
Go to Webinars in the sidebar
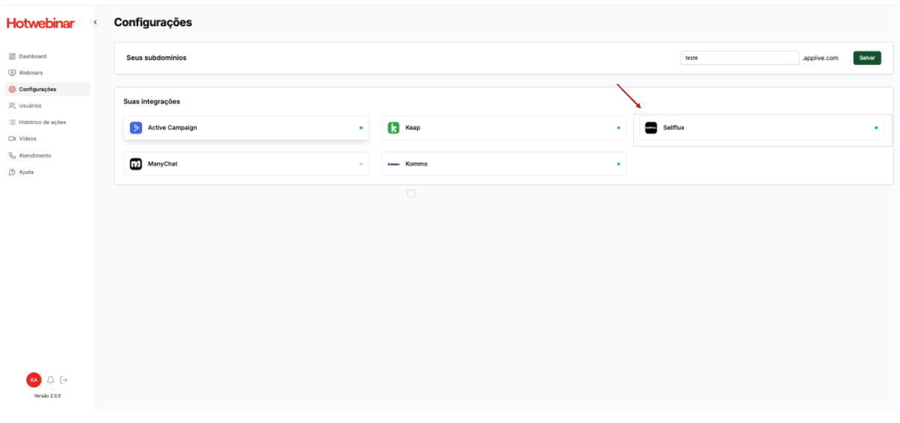30,72
